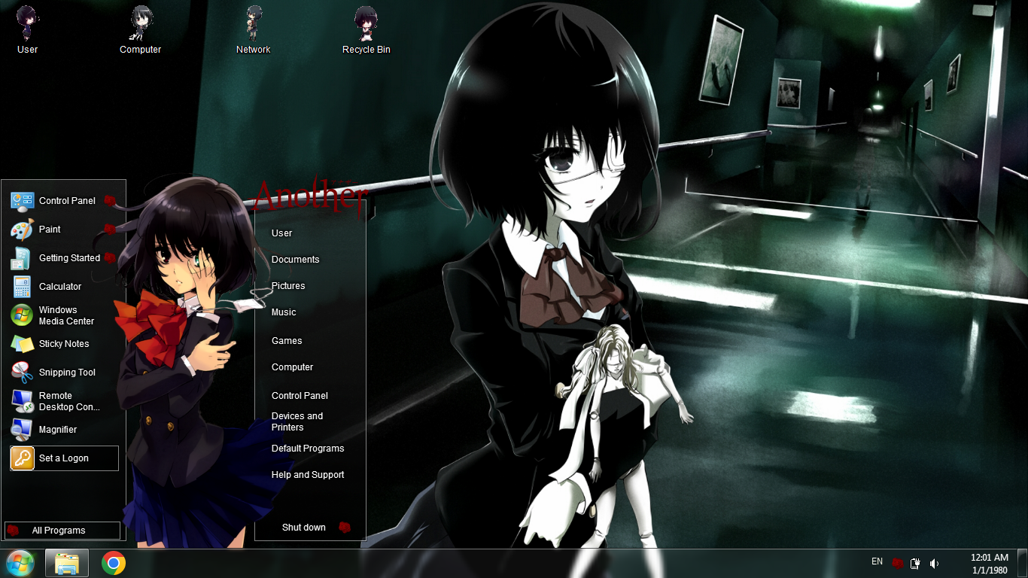
Task: Expand Getting Started jump list arrow
Action: click(x=110, y=258)
